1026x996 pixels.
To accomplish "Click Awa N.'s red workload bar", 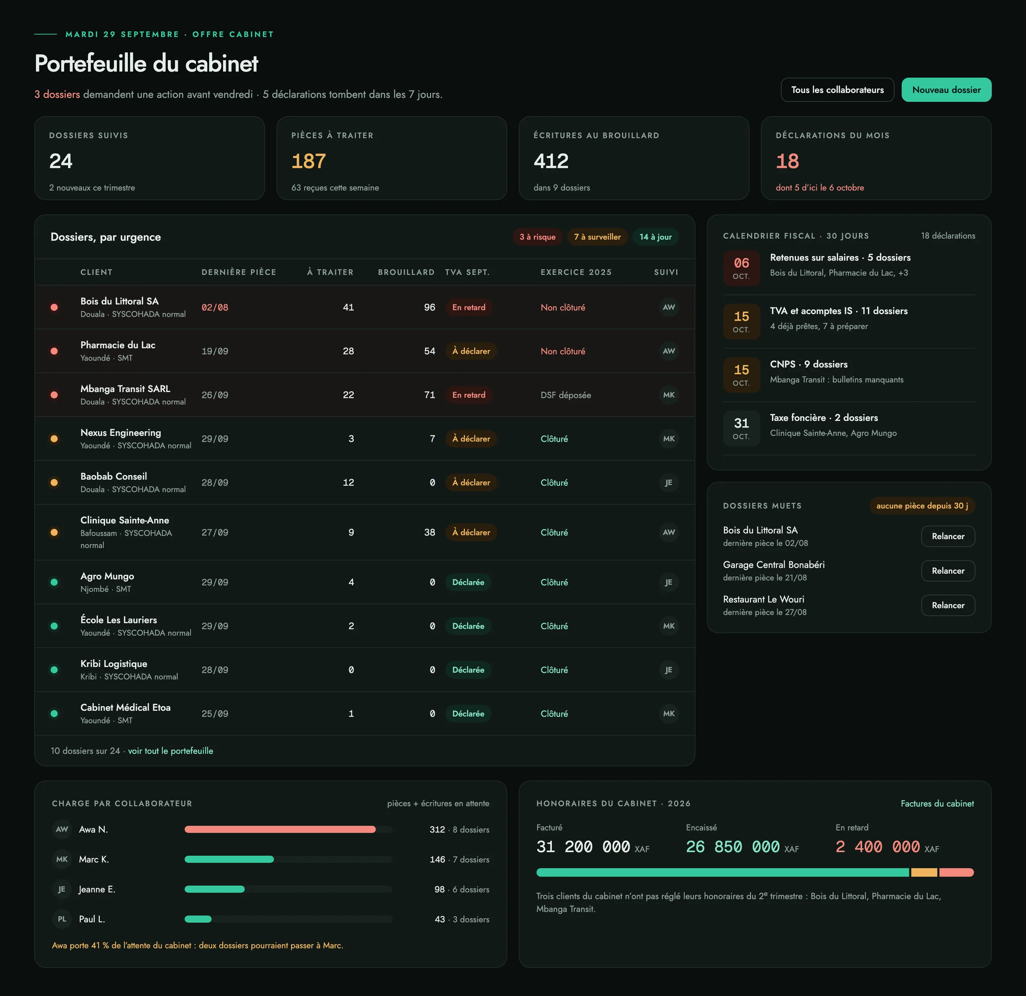I will 280,829.
